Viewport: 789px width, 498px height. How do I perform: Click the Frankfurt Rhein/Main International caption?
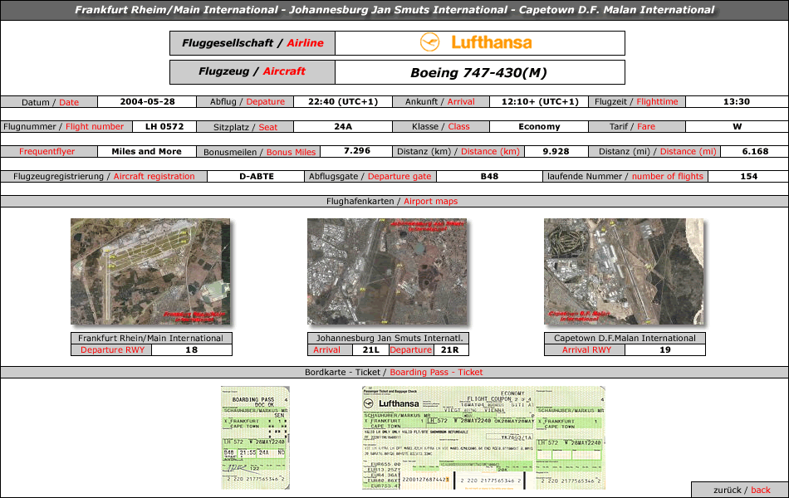click(151, 338)
